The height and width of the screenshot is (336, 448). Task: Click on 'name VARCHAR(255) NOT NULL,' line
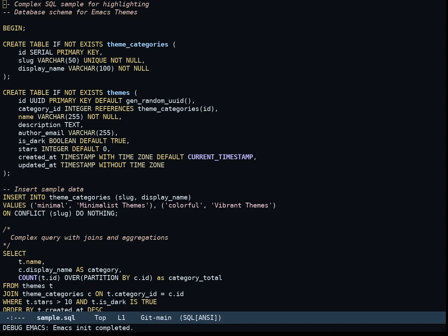[x=70, y=117]
